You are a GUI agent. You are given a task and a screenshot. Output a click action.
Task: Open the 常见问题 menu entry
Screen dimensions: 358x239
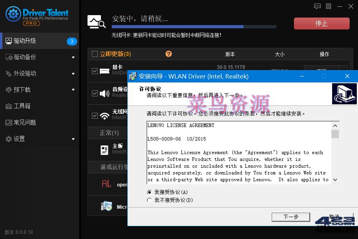pyautogui.click(x=24, y=122)
